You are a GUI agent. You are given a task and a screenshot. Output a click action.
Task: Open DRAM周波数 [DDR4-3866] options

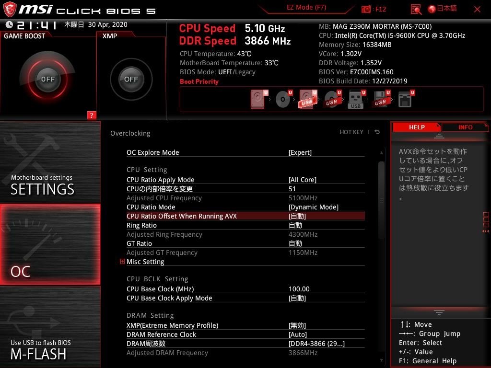tap(316, 343)
